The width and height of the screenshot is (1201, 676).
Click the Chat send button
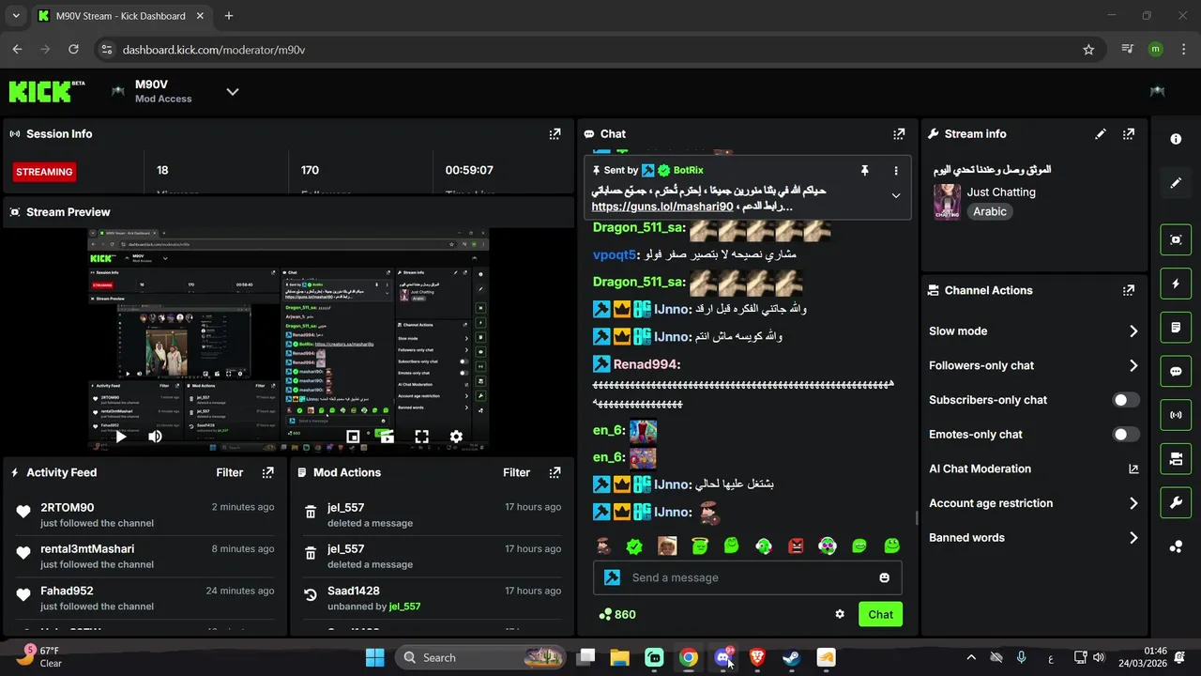(x=880, y=614)
